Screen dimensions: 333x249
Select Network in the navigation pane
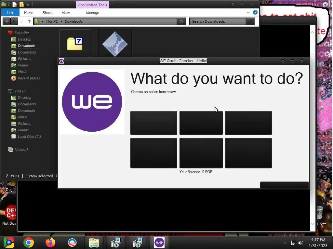tap(18, 149)
